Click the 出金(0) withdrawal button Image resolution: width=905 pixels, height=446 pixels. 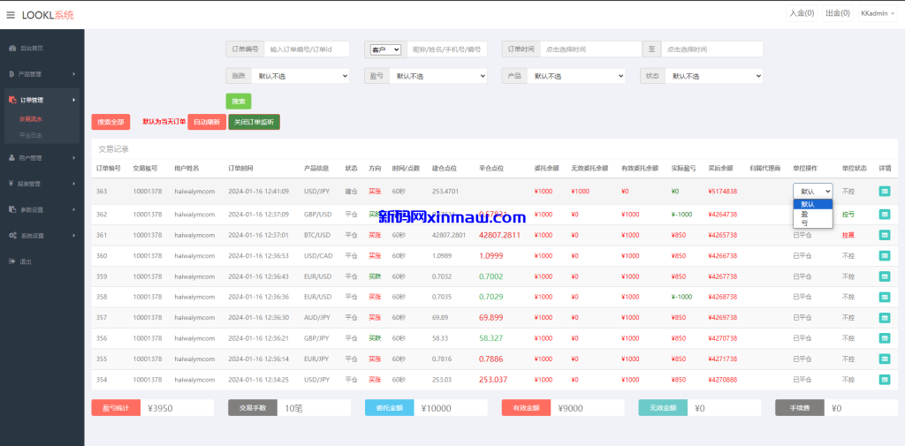click(x=838, y=13)
